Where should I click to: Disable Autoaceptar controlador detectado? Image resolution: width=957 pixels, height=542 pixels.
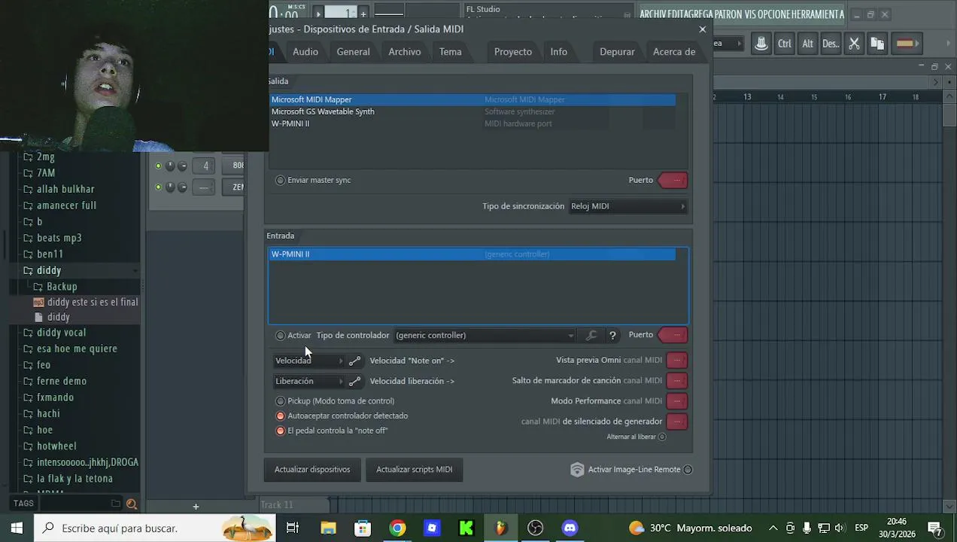[x=281, y=416]
